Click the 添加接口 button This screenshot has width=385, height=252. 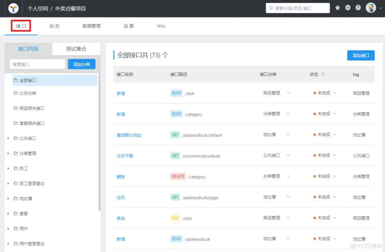[361, 55]
